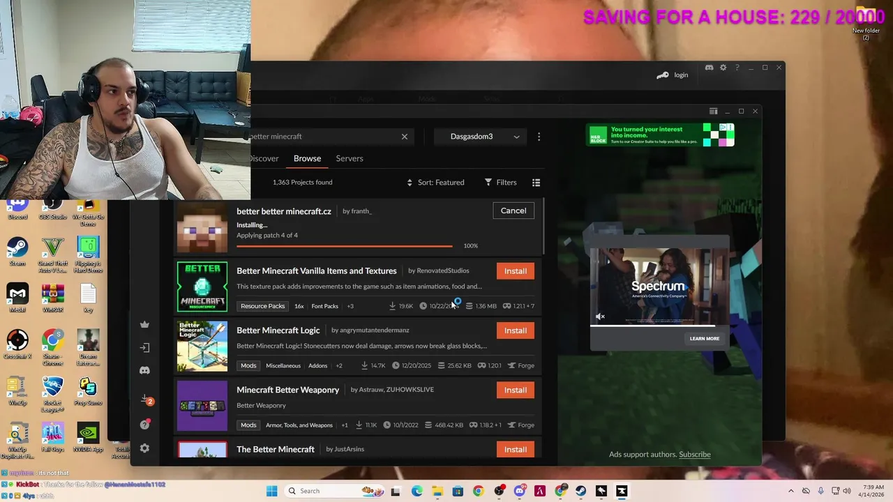Screen dimensions: 893x502
Task: Open the help question mark sidebar icon
Action: [x=144, y=424]
